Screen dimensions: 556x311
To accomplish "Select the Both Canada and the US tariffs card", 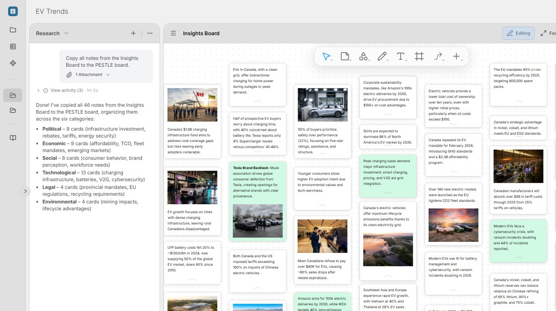I will tap(257, 271).
